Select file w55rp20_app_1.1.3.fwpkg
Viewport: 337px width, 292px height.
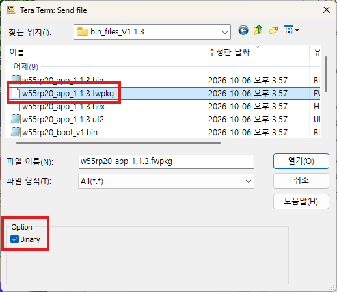[68, 94]
